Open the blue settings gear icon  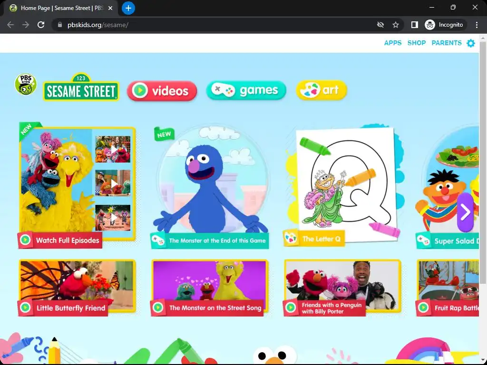pos(471,43)
